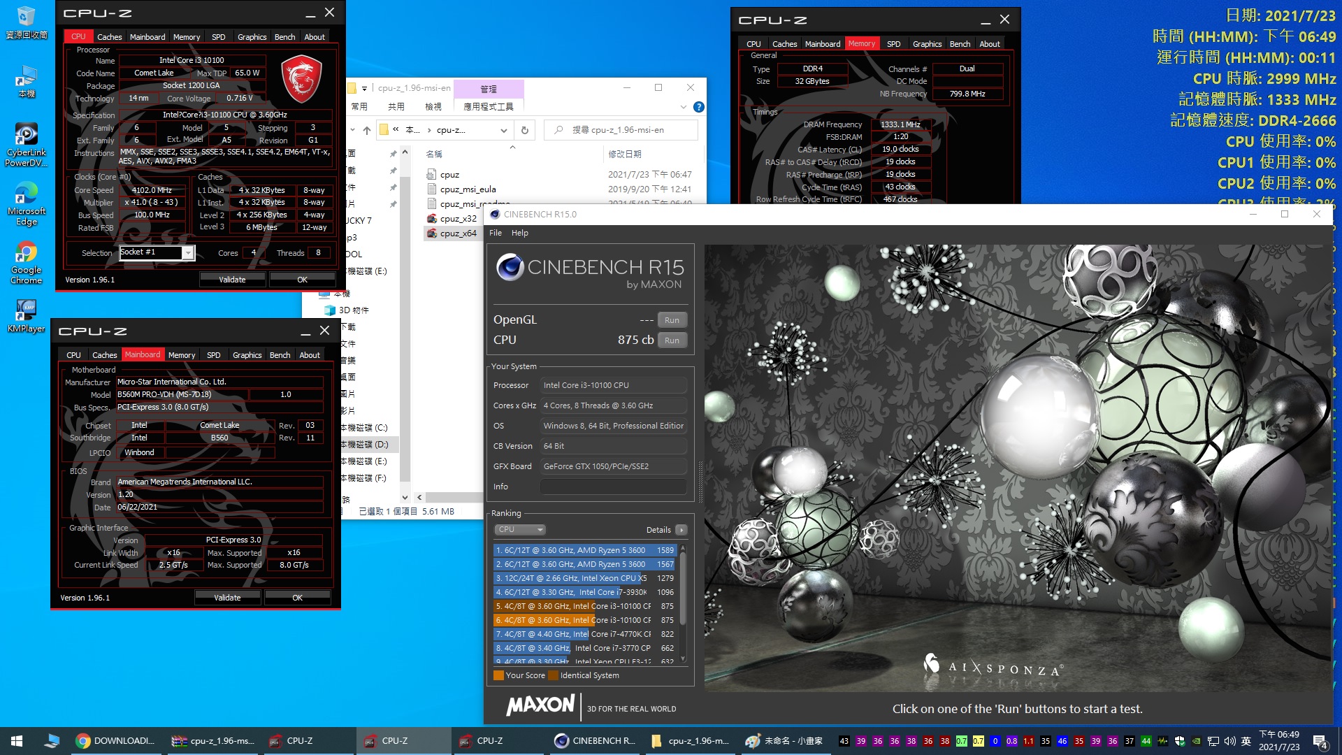The image size is (1342, 755).
Task: Click the Cinebench title bar logo icon
Action: (x=495, y=215)
